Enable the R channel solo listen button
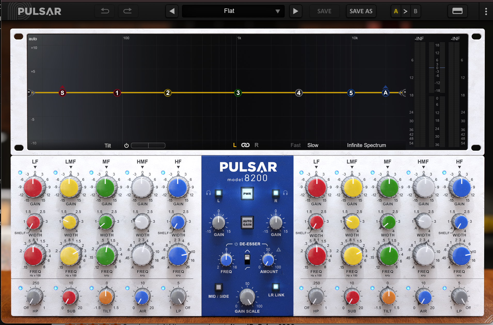 click(x=276, y=193)
